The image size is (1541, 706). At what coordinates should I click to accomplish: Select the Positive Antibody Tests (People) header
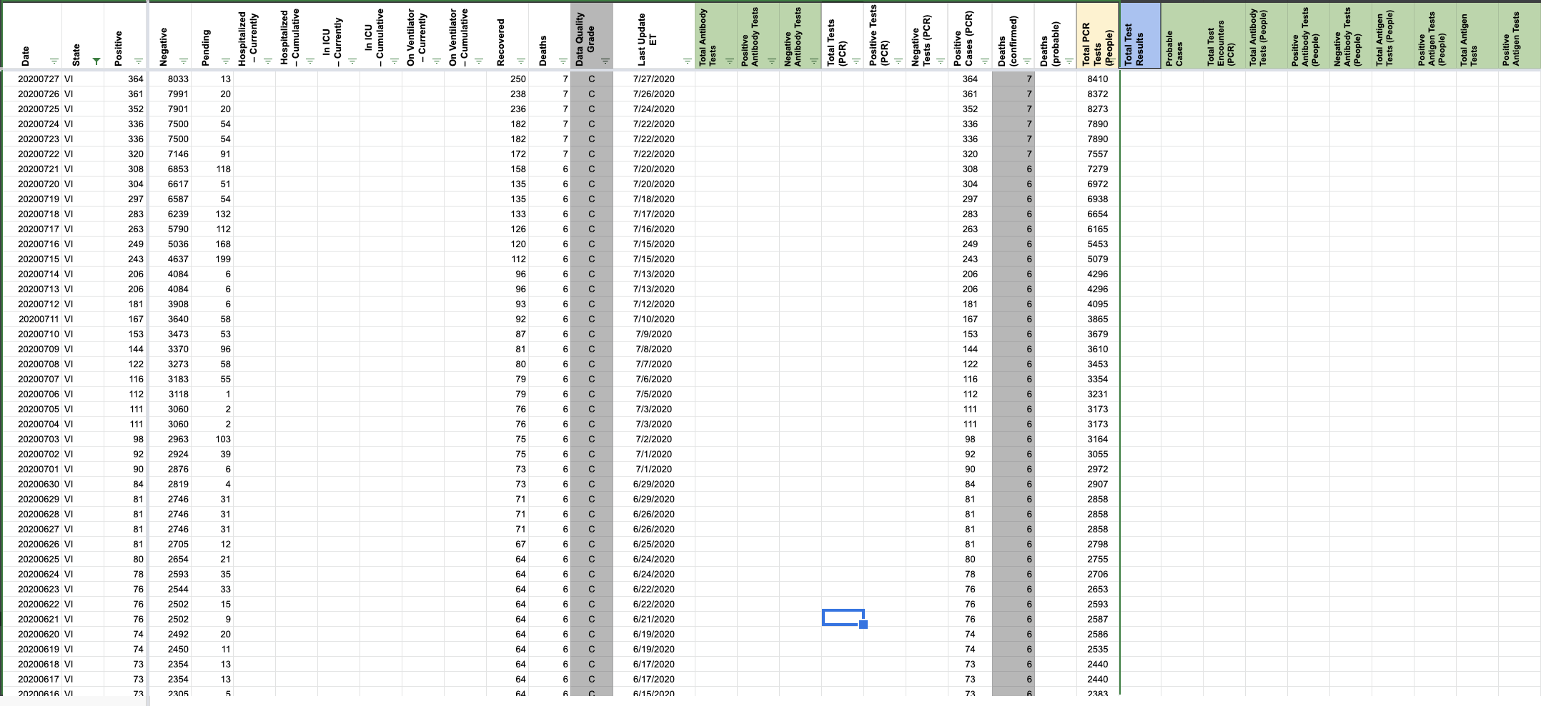(1308, 36)
